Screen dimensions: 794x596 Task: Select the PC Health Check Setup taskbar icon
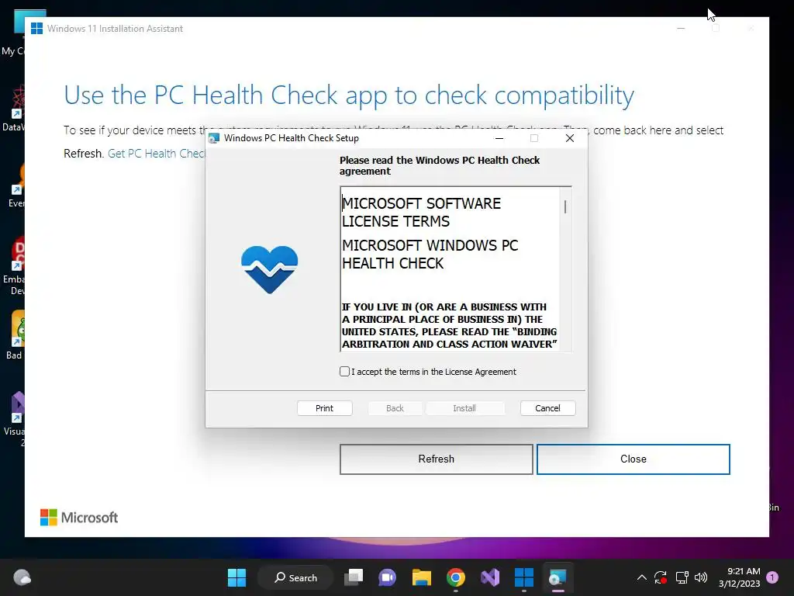(558, 577)
